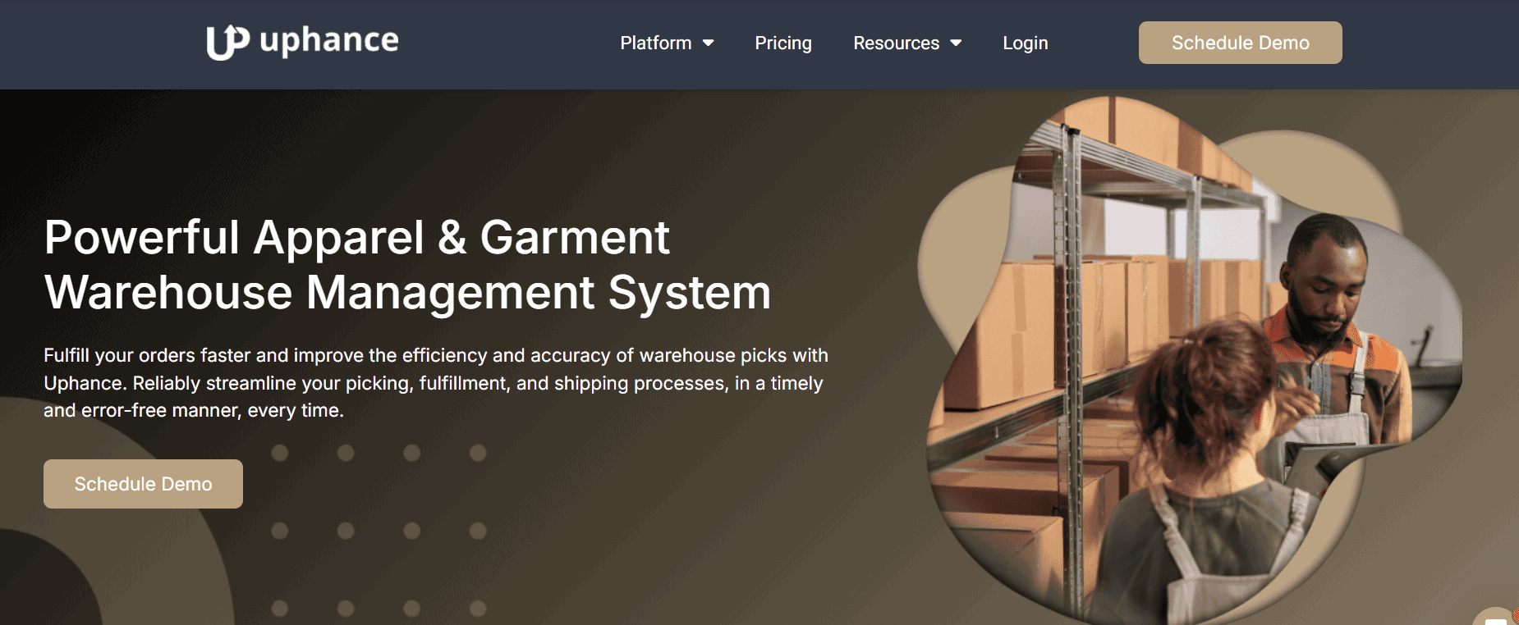Expand the Platform dropdown arrow
Image resolution: width=1519 pixels, height=625 pixels.
(708, 43)
